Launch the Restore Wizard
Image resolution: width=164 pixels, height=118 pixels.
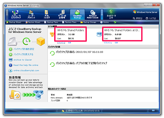(33, 22)
